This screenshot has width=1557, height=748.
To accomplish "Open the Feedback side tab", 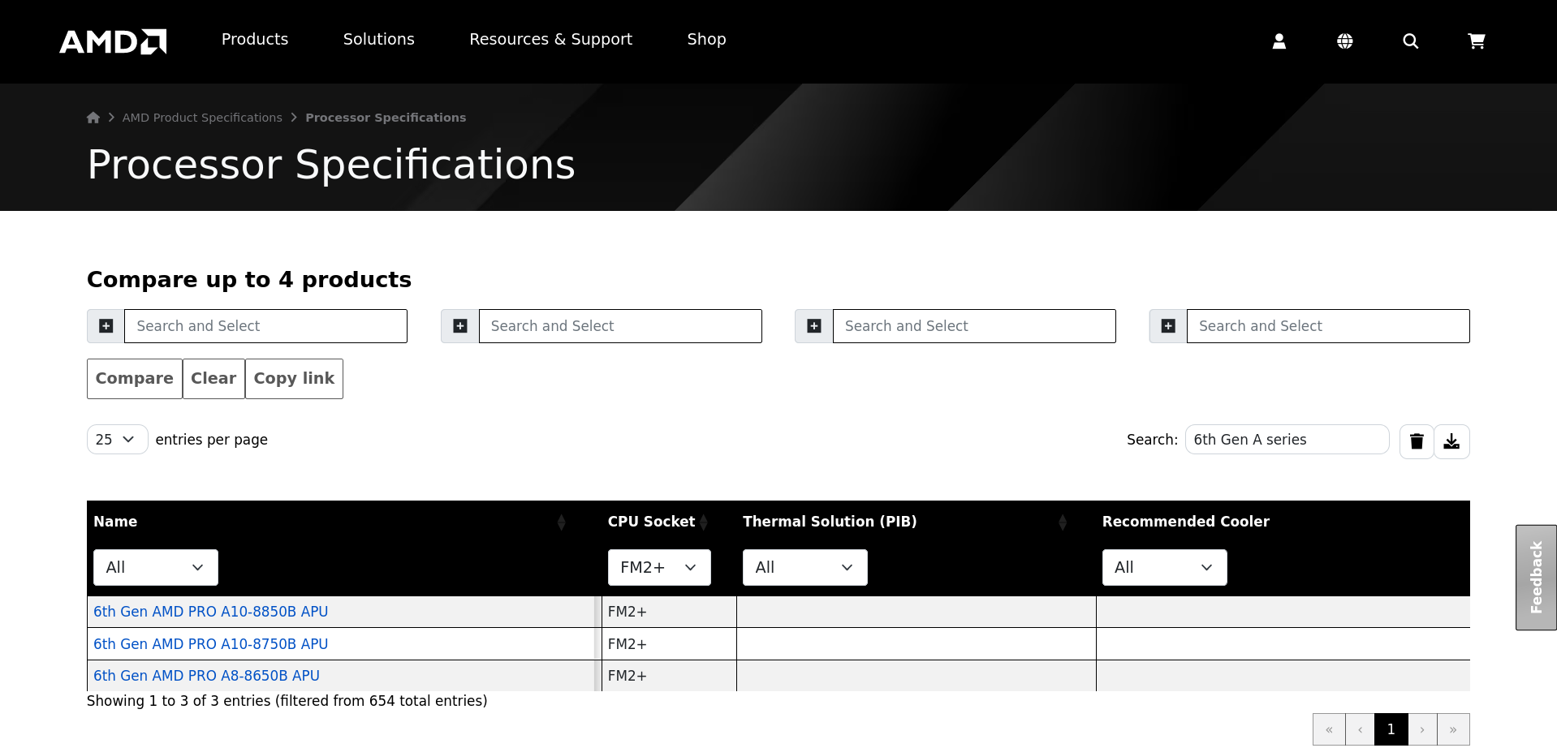I will click(x=1536, y=578).
